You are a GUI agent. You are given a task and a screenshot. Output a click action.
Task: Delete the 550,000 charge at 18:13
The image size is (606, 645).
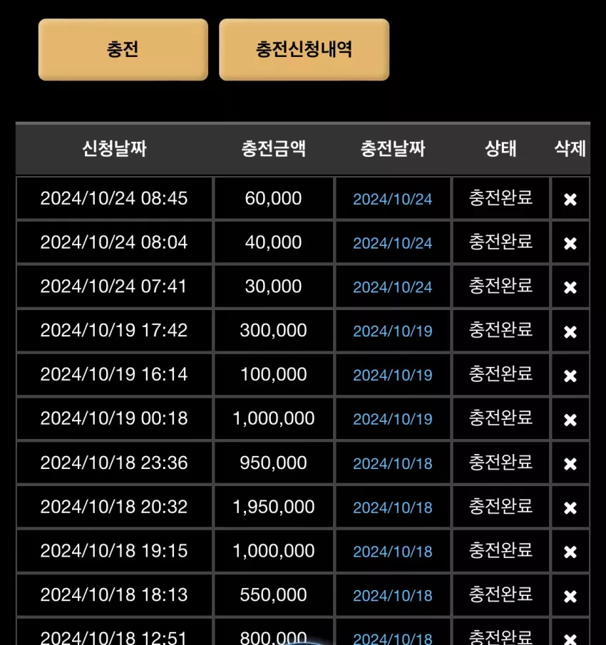pyautogui.click(x=570, y=596)
